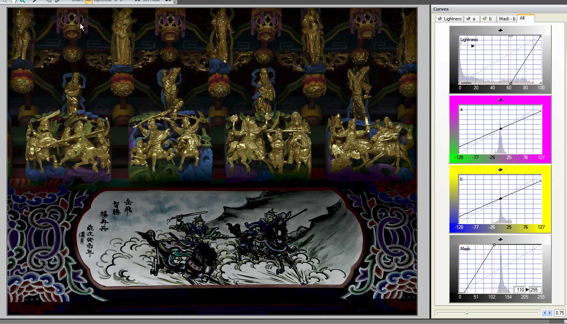
Task: Select the Mask - b tab
Action: (507, 18)
